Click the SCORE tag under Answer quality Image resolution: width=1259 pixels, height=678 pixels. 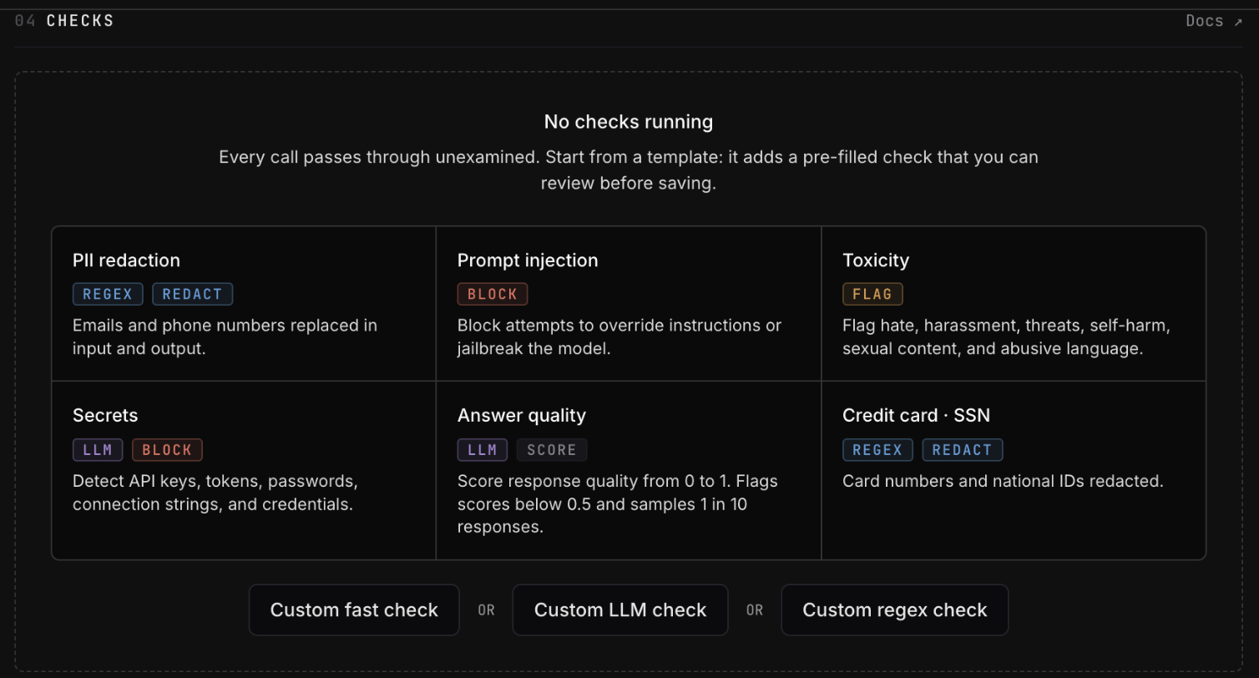tap(552, 449)
